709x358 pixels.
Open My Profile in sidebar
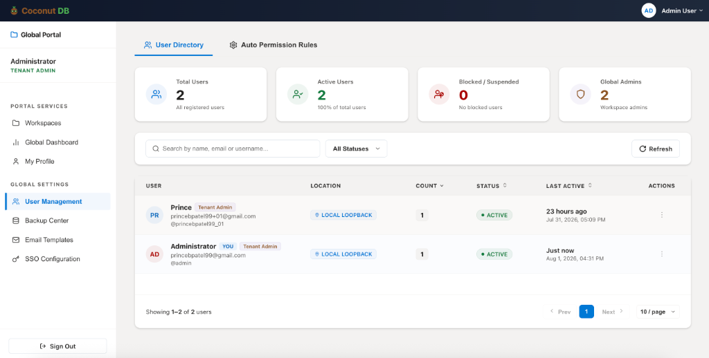point(58,161)
